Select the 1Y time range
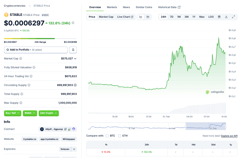Screen dimensions: 244x158 coord(194,17)
